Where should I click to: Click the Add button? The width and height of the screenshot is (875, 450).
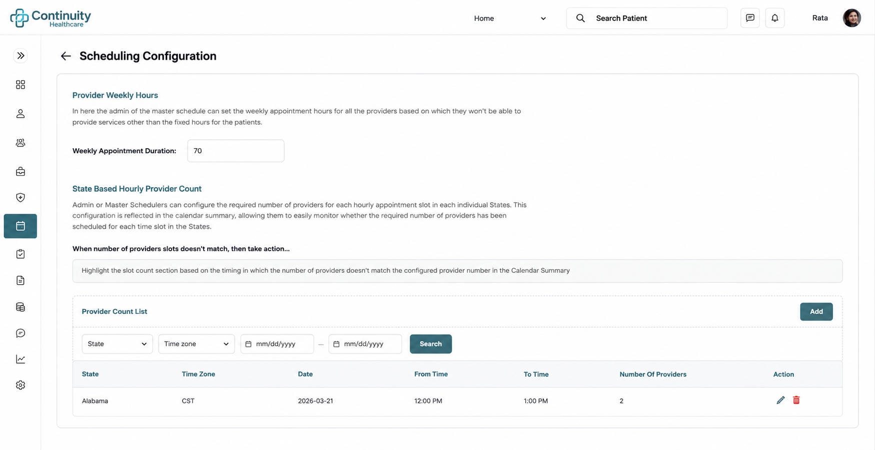point(816,311)
